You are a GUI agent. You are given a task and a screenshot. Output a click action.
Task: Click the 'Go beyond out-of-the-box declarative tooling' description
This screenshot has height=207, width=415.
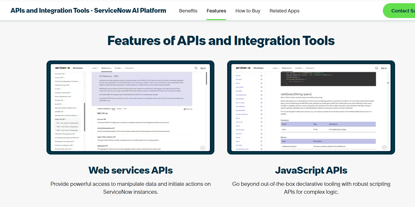pos(311,188)
